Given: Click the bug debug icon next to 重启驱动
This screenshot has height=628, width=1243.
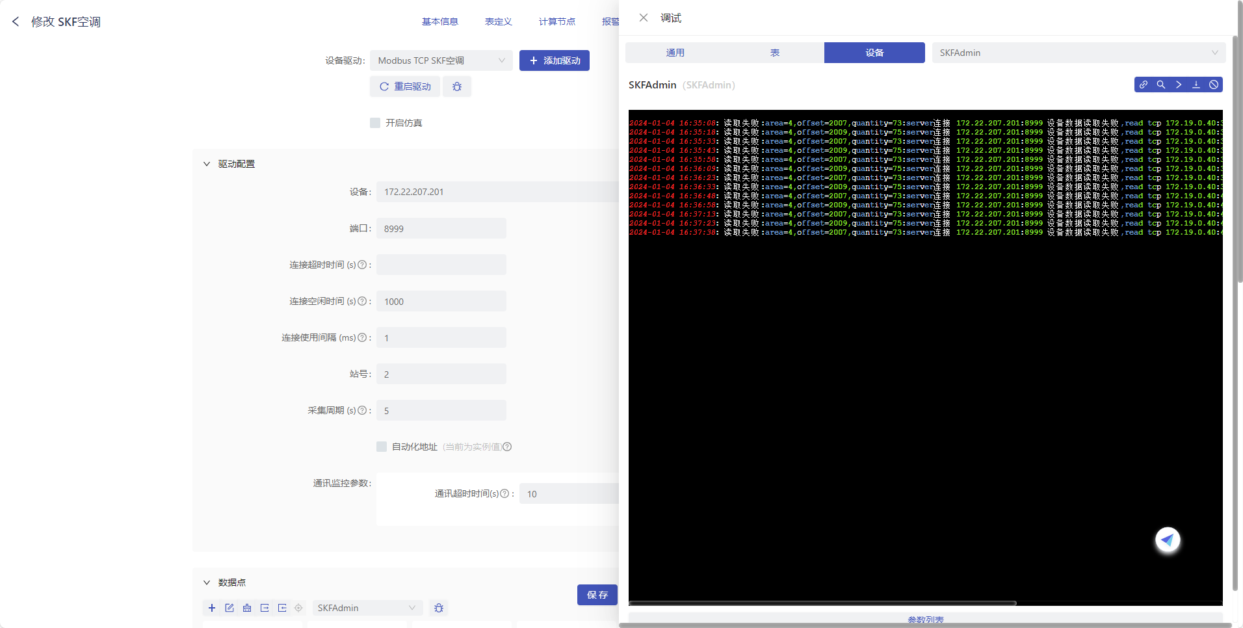Looking at the screenshot, I should pos(457,86).
